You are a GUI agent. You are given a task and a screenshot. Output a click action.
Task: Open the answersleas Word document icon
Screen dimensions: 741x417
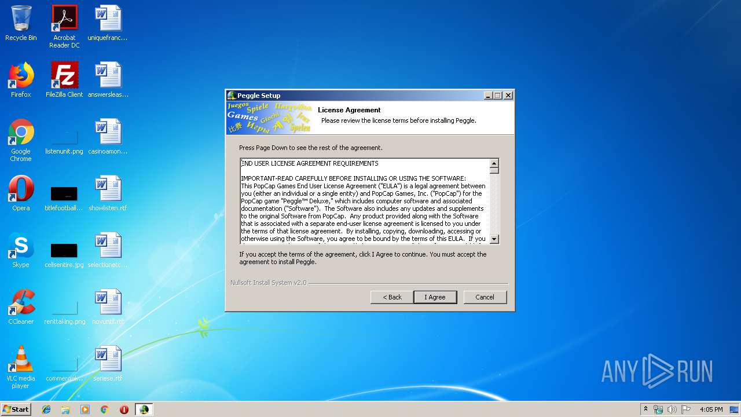tap(108, 80)
